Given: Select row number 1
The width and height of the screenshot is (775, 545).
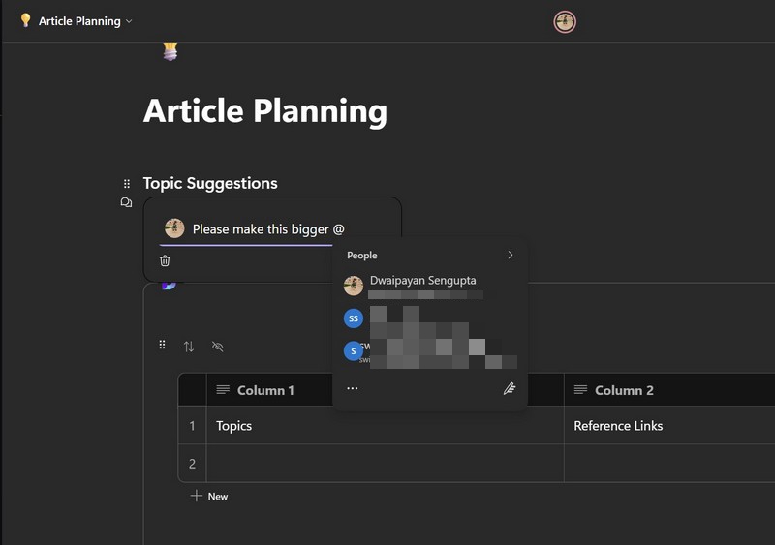Looking at the screenshot, I should click(x=192, y=425).
